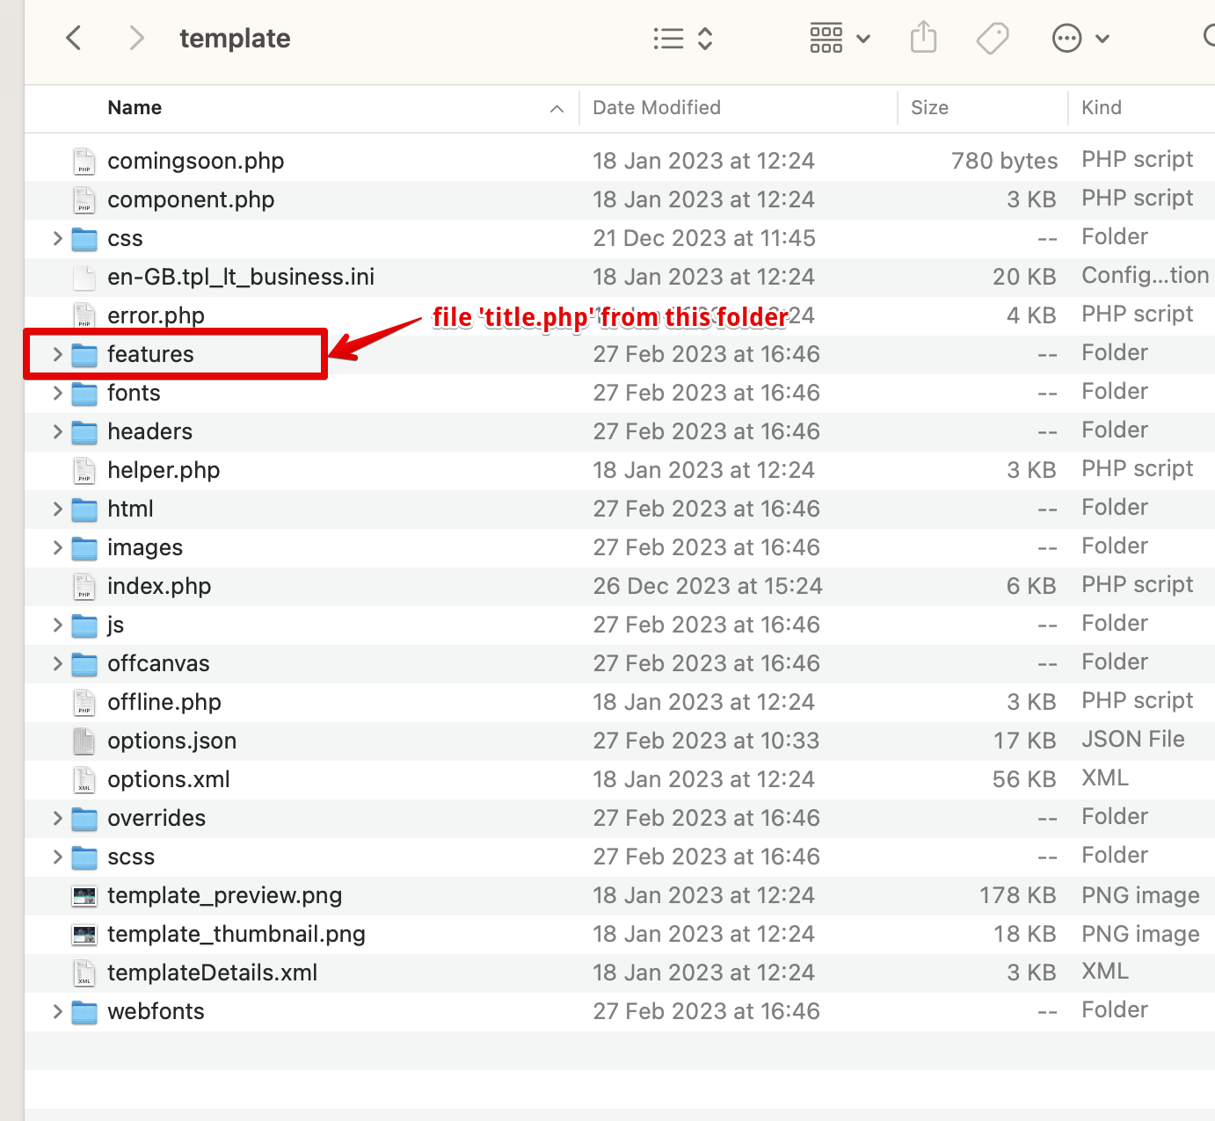Open the More actions ellipsis menu
The image size is (1215, 1121).
1080,38
